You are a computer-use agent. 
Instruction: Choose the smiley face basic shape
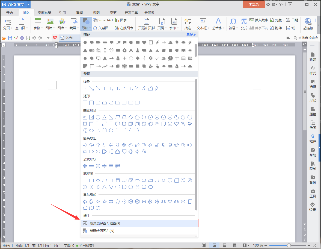pos(170,124)
